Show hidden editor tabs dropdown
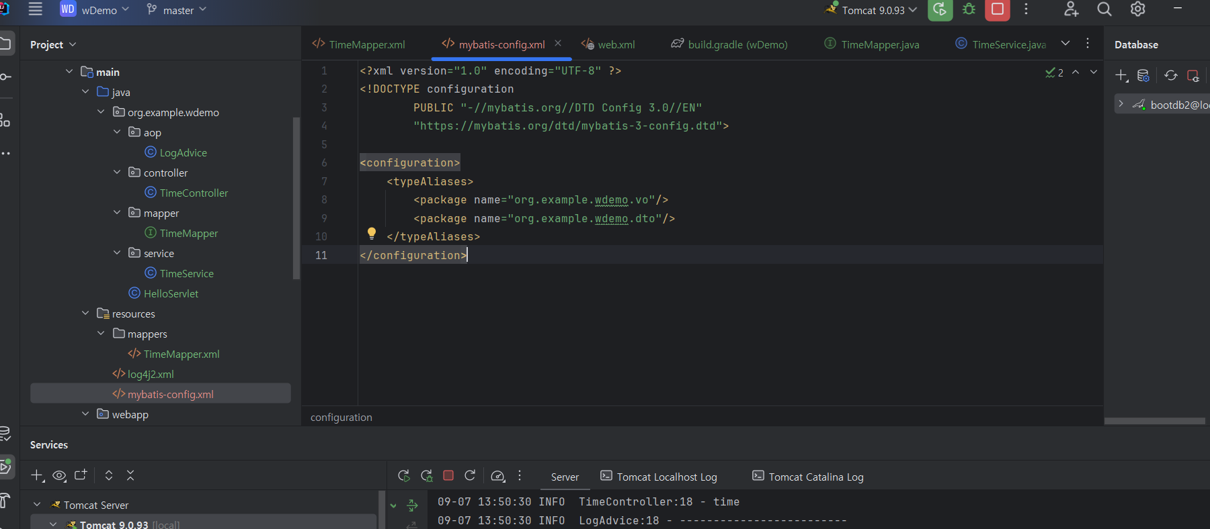This screenshot has height=529, width=1210. (1065, 43)
